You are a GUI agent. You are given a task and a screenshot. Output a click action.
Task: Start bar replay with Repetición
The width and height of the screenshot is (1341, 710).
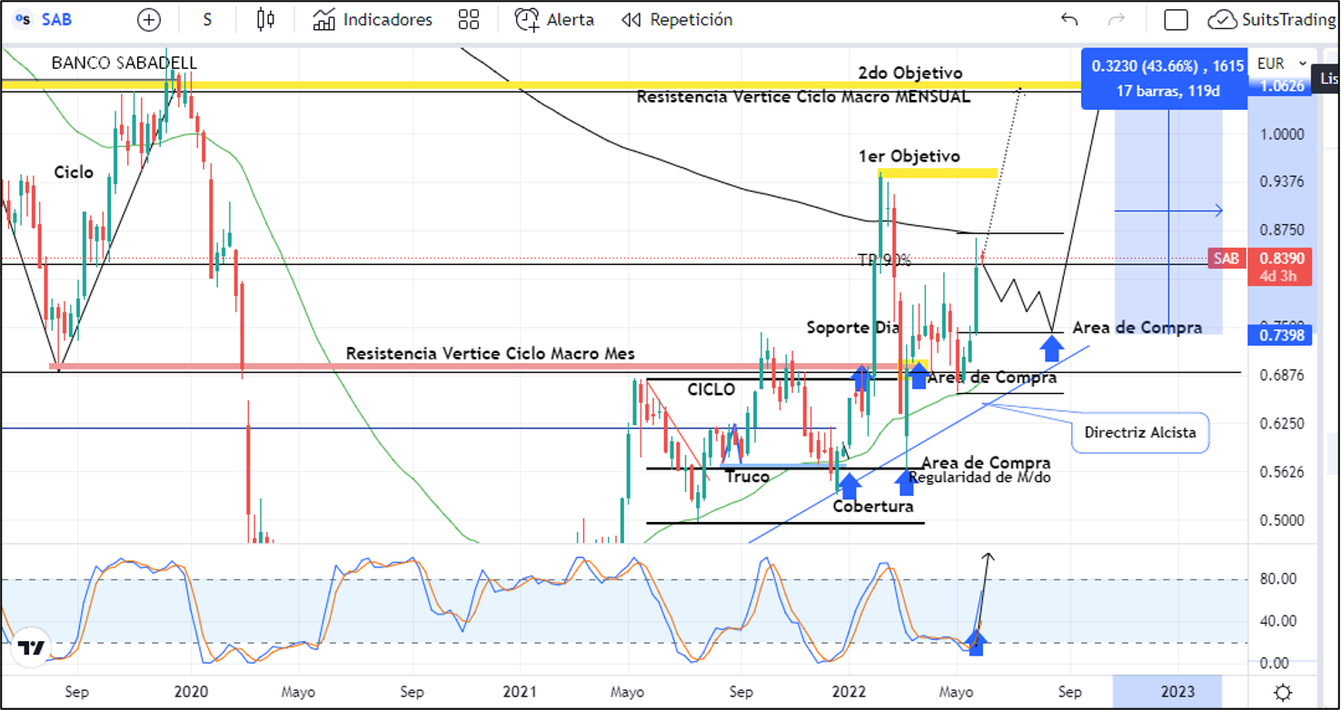[677, 20]
